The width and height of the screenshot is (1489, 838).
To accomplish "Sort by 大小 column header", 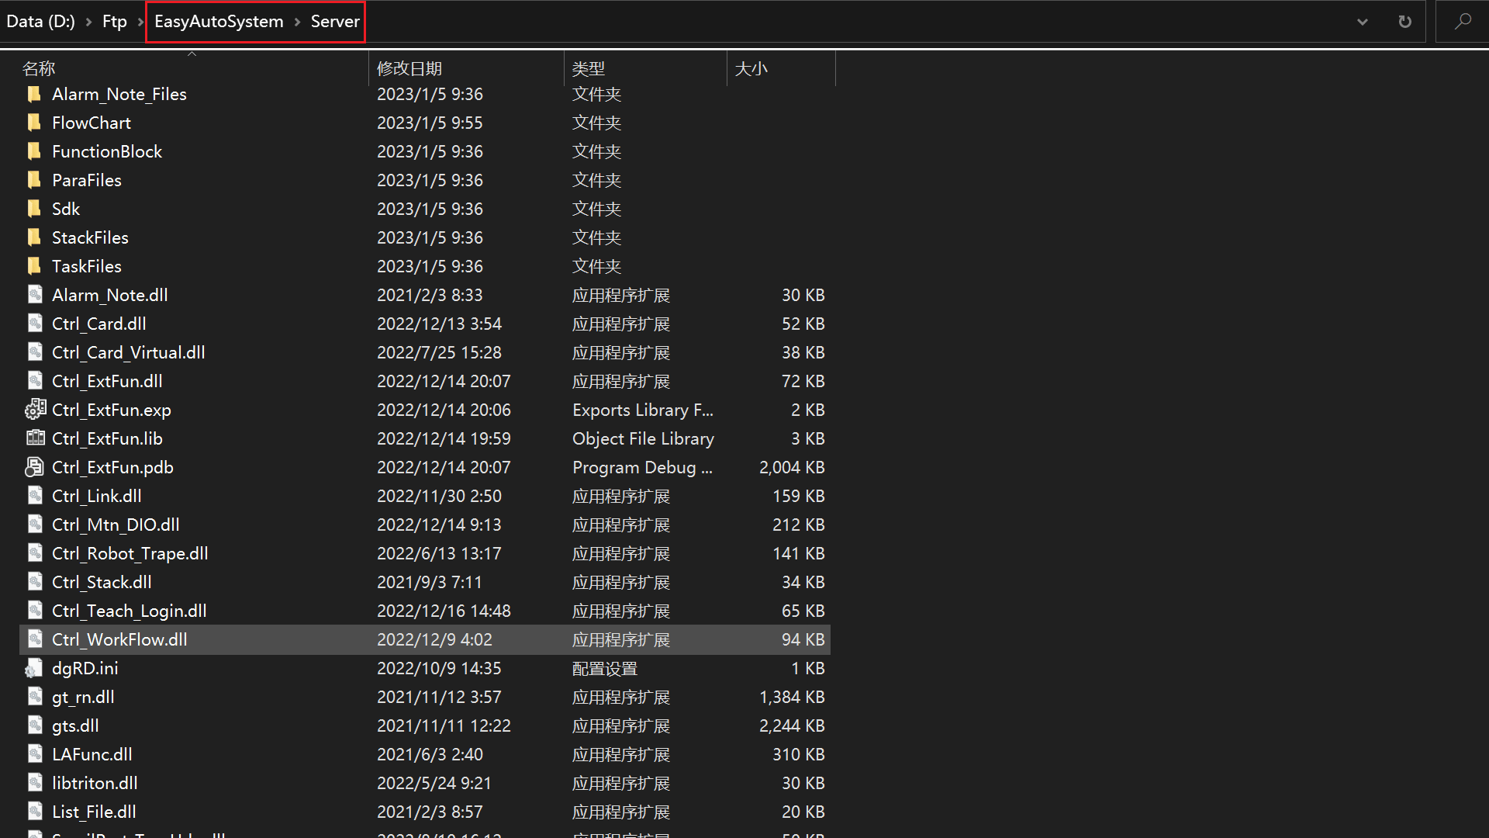I will (751, 68).
